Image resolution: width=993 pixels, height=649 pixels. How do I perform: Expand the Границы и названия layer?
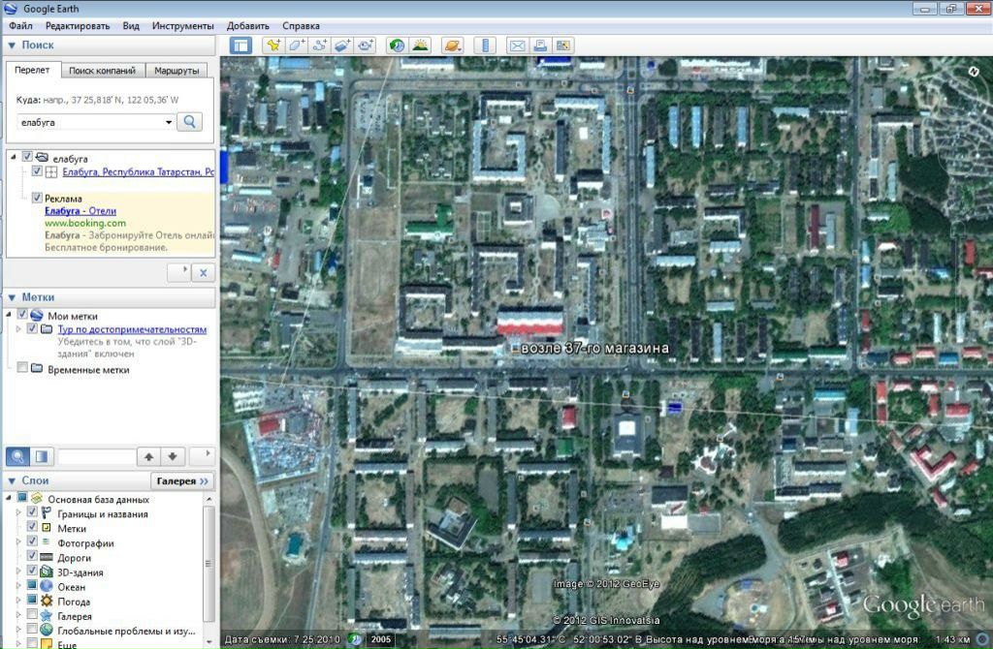click(x=18, y=513)
